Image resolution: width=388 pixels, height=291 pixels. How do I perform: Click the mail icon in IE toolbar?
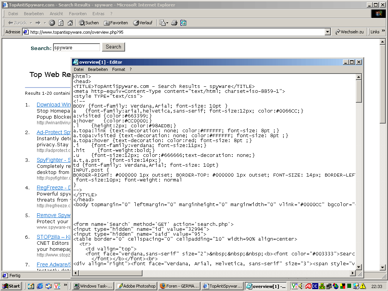pos(162,23)
